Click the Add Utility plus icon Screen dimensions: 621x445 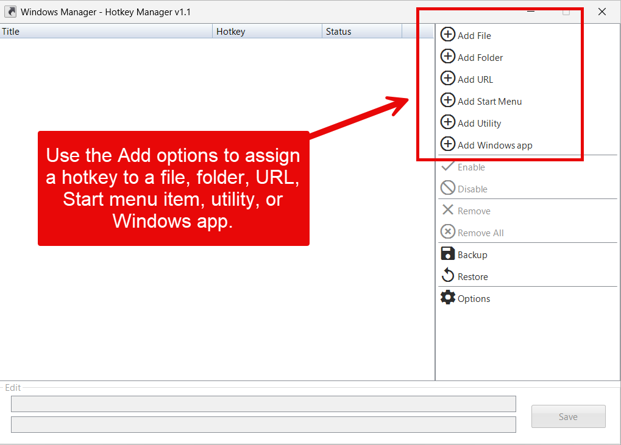pyautogui.click(x=447, y=122)
